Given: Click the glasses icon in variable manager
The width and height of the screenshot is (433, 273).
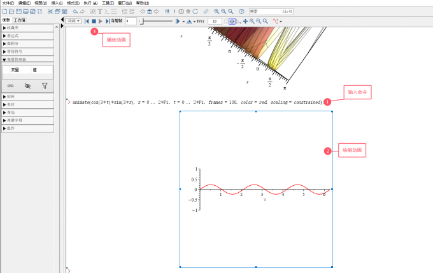Looking at the screenshot, I should pos(11,85).
